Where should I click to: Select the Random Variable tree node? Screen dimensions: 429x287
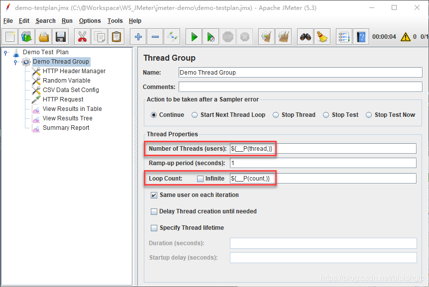pyautogui.click(x=67, y=81)
